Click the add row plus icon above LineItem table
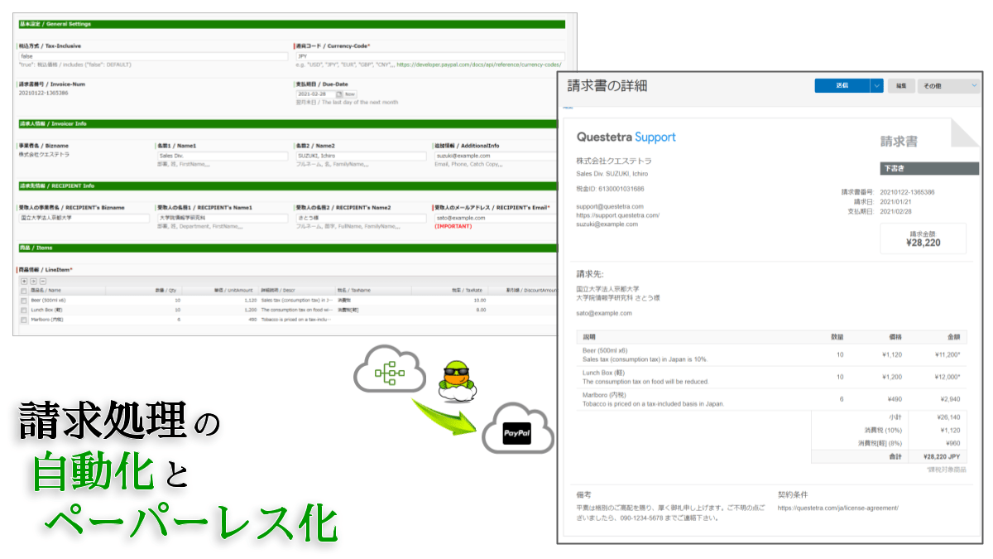Screen dimensions: 993x559 [23, 282]
